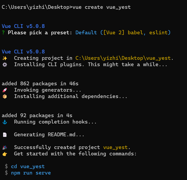The height and width of the screenshot is (180, 187).
Task: Click the gear icon beside Installing CLI plugins
Action: [5, 65]
